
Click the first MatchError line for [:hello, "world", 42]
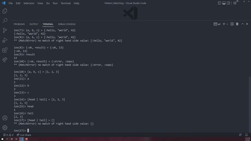point(68,41)
